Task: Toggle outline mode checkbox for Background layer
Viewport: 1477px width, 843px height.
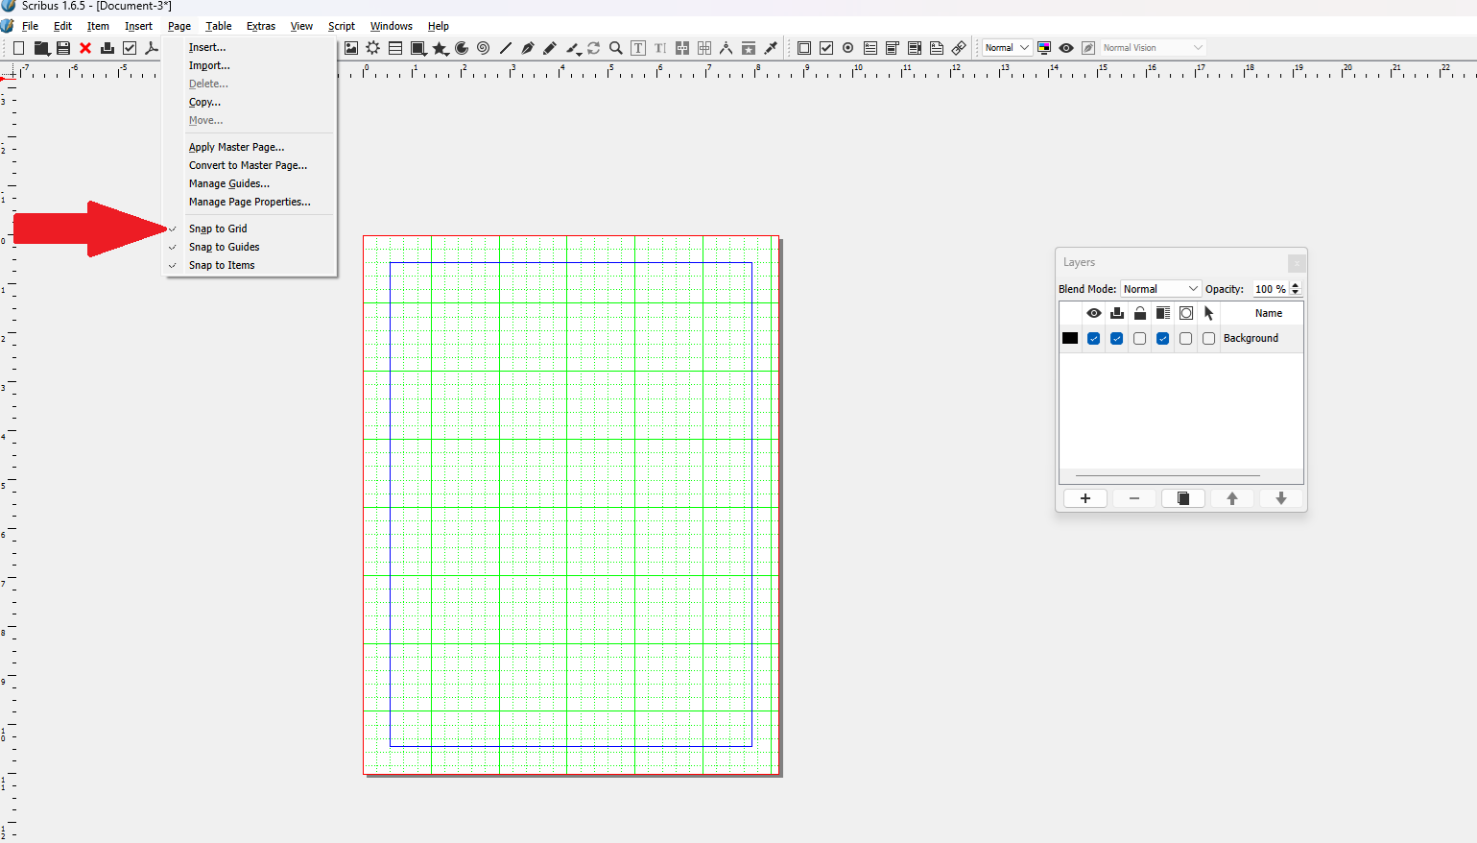Action: coord(1186,339)
